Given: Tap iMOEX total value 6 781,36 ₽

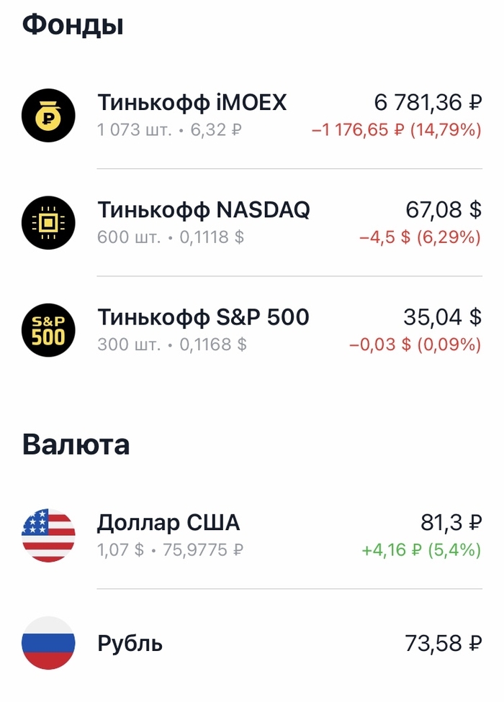Looking at the screenshot, I should coord(428,103).
